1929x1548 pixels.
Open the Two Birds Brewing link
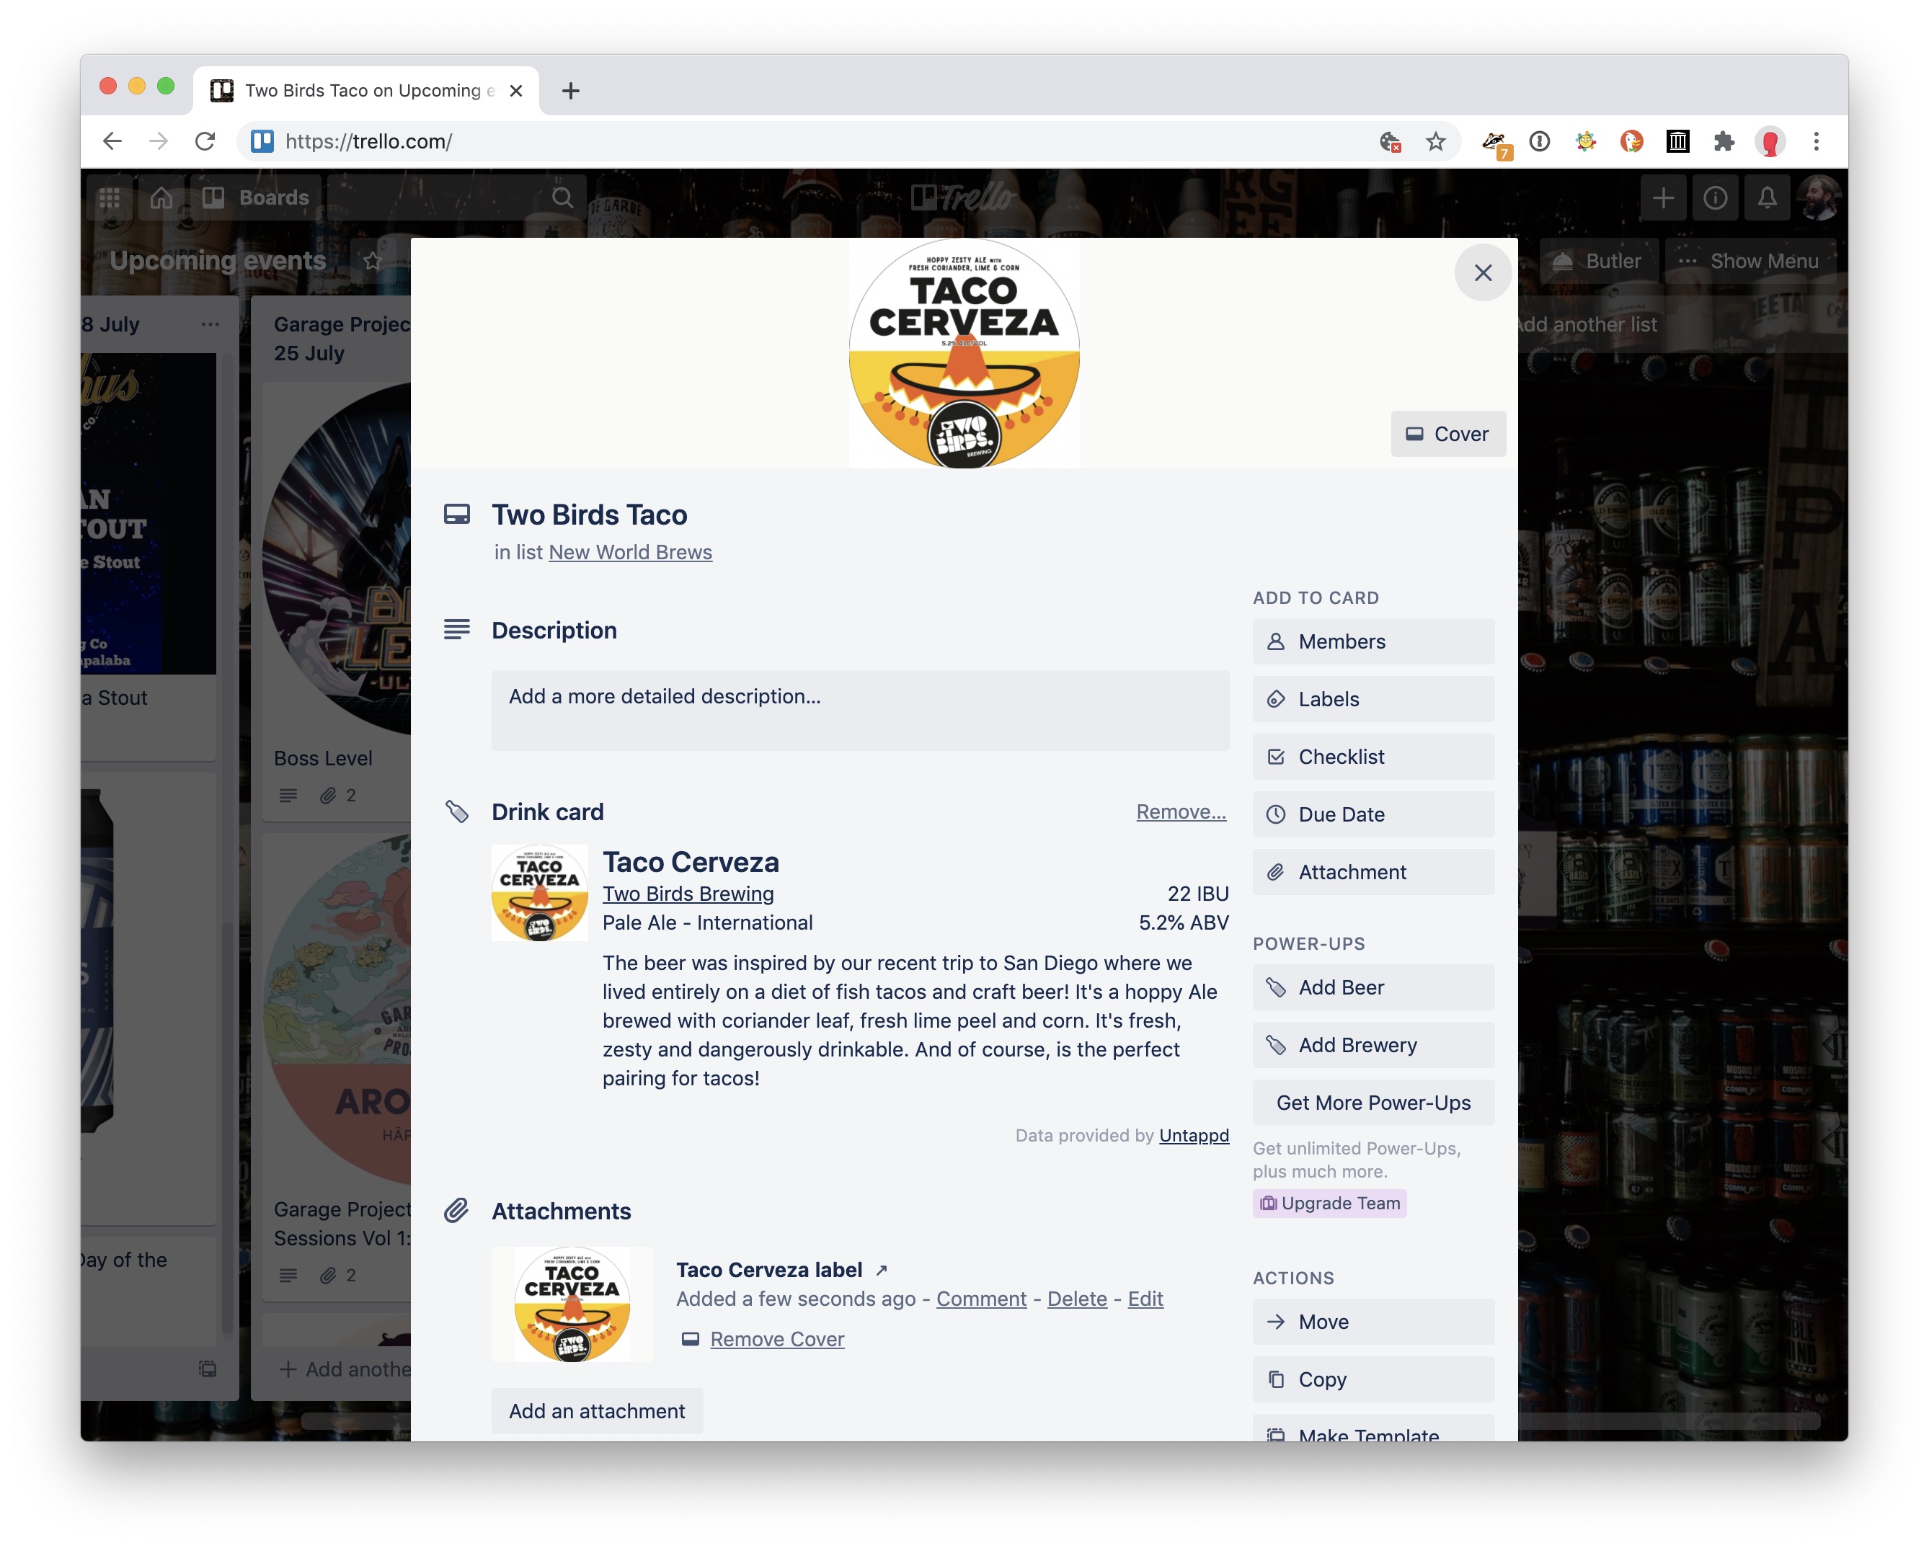[687, 894]
